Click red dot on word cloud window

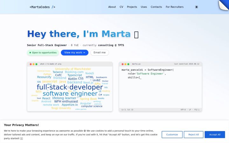point(31,64)
